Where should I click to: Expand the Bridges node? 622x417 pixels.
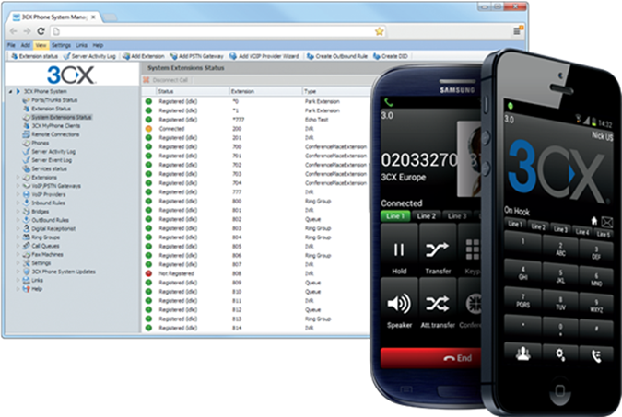click(x=18, y=212)
